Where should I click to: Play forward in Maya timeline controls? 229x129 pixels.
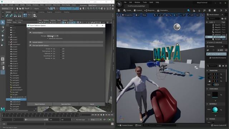click(104, 115)
